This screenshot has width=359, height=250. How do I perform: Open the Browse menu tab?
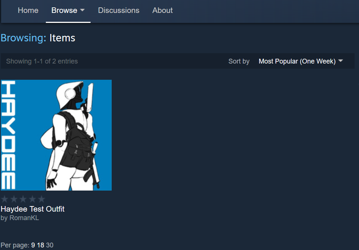tap(68, 10)
